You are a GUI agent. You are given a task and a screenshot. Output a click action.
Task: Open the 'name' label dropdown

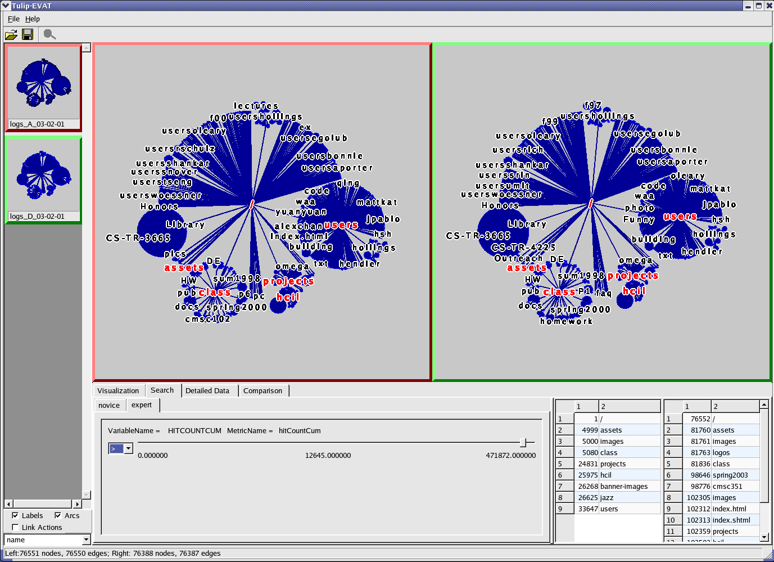pyautogui.click(x=86, y=540)
